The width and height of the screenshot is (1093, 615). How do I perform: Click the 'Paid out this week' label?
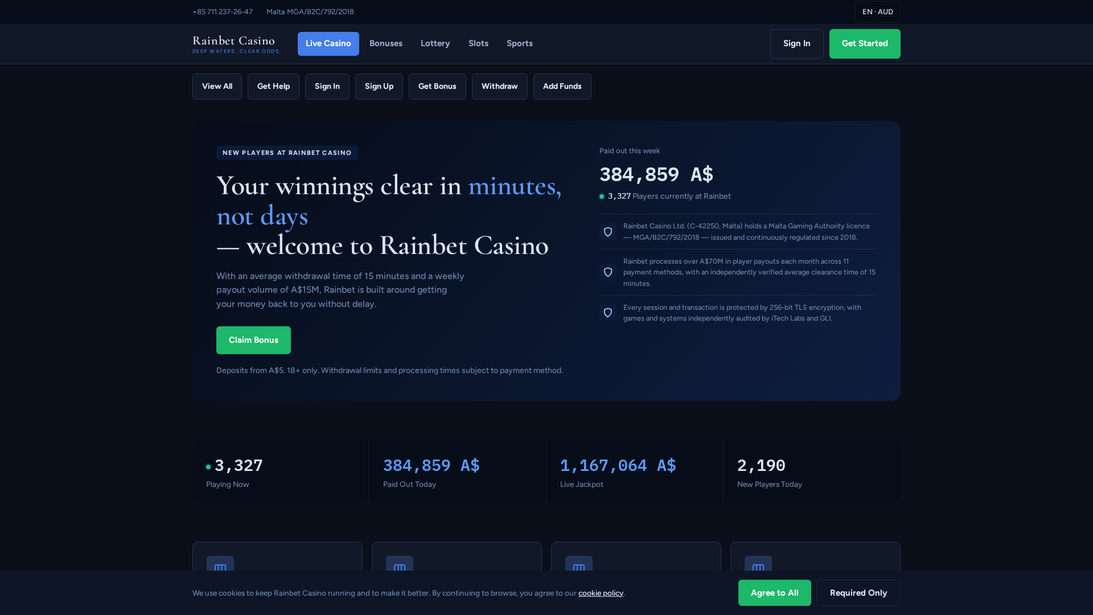tap(630, 151)
